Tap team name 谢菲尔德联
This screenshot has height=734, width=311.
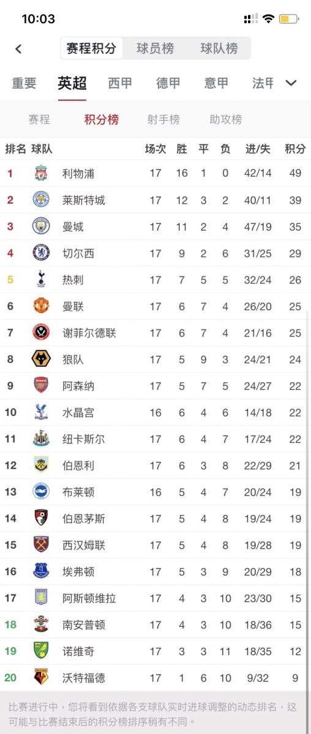pyautogui.click(x=89, y=333)
